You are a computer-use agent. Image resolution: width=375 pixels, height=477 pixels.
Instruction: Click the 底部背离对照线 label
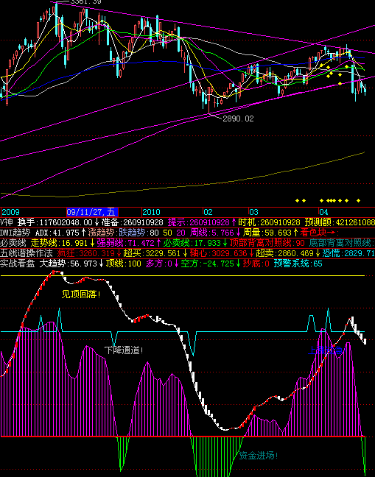tap(342, 243)
